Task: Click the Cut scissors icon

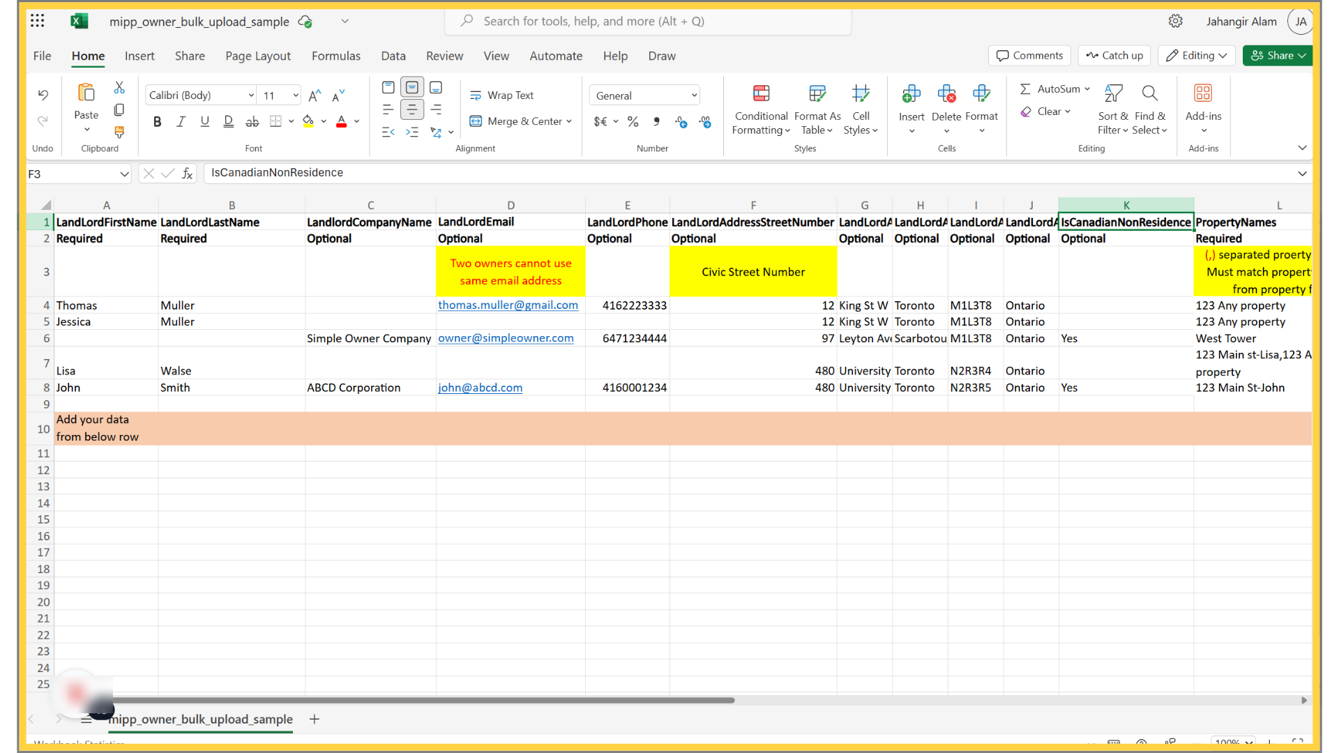Action: point(119,88)
